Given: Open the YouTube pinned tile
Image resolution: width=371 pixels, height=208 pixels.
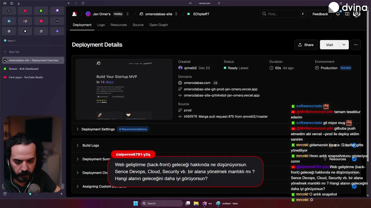Looking at the screenshot, I should (25, 11).
